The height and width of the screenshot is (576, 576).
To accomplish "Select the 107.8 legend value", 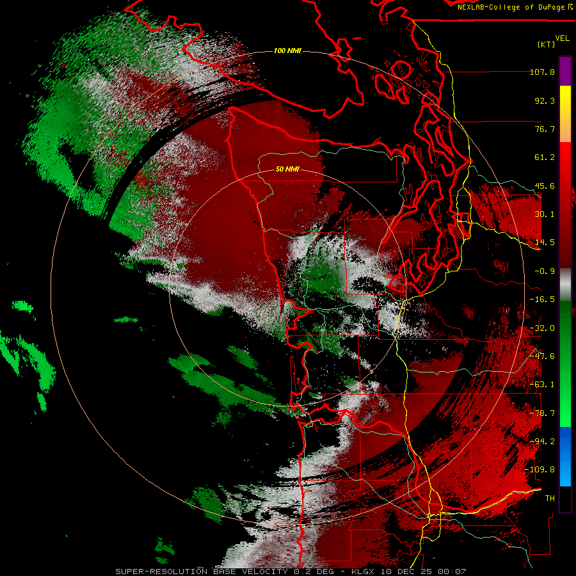I will coord(542,72).
